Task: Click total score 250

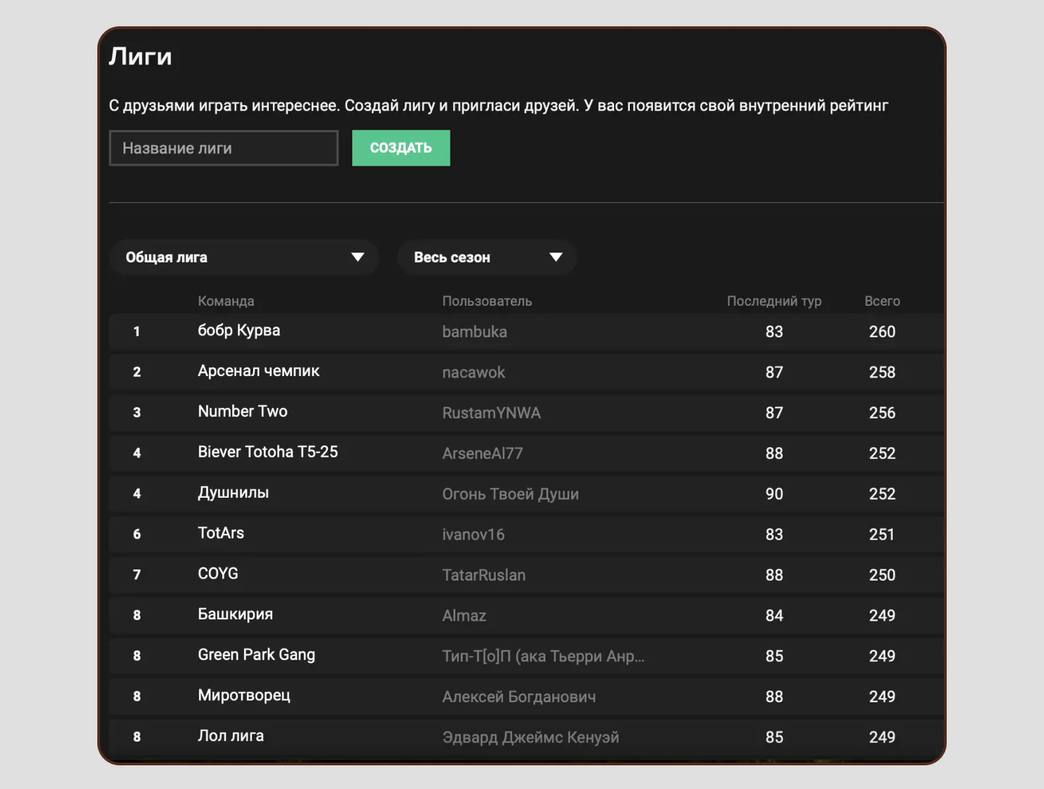Action: click(x=882, y=575)
